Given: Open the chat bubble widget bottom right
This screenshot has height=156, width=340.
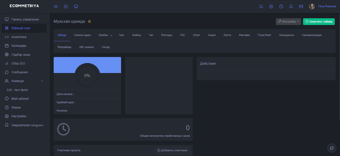Looking at the screenshot, I should tap(332, 148).
